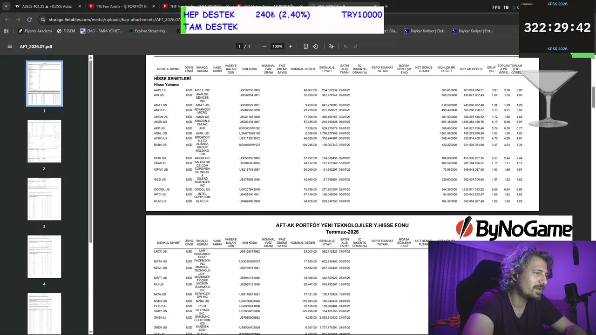Click the HİSSE SENETLERİ heading
The height and width of the screenshot is (335, 596).
coord(172,79)
